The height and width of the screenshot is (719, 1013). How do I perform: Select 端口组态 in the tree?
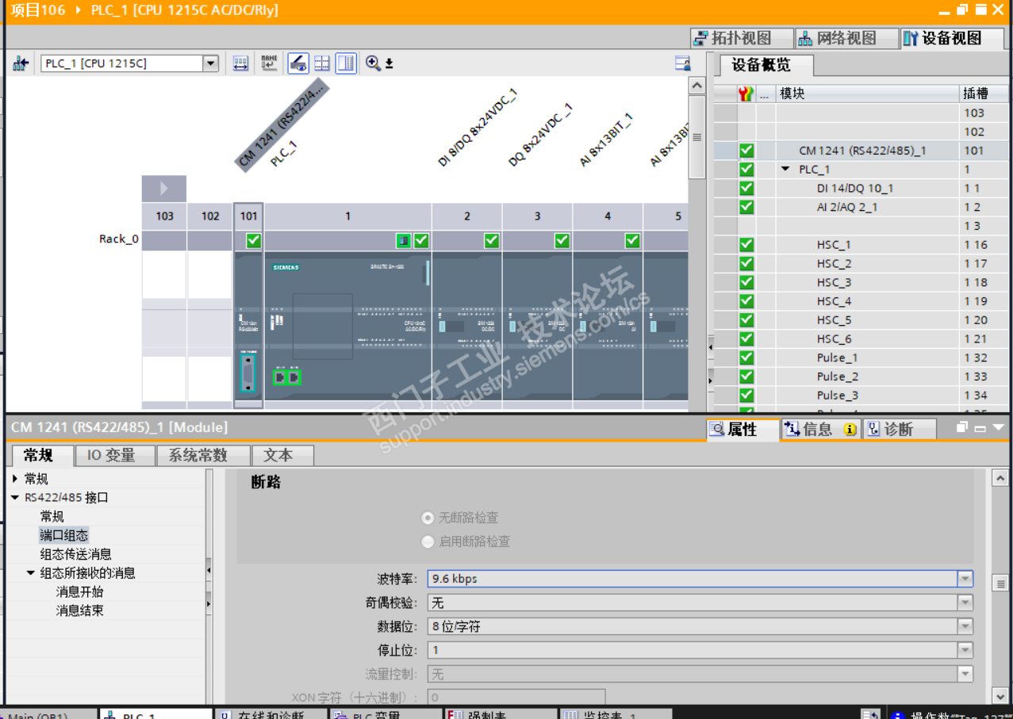[64, 535]
